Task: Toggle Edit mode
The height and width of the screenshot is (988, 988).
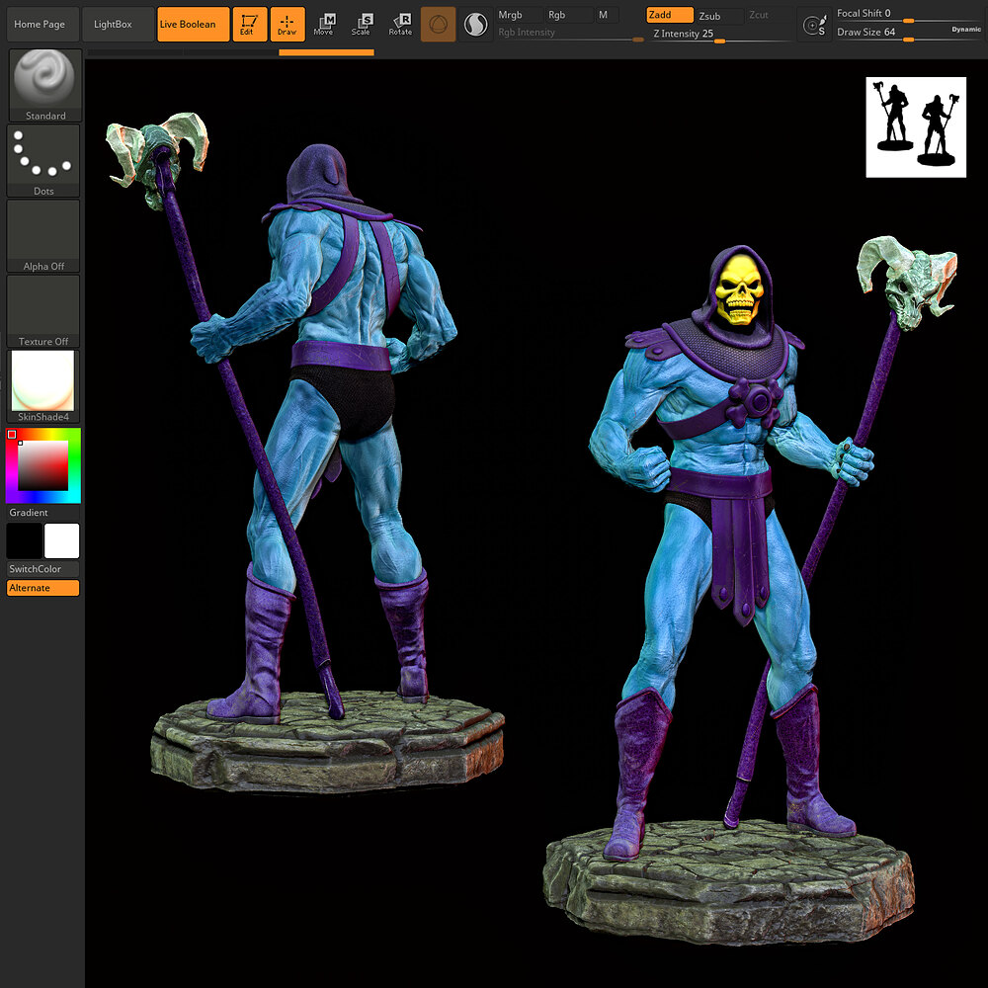Action: click(x=250, y=25)
